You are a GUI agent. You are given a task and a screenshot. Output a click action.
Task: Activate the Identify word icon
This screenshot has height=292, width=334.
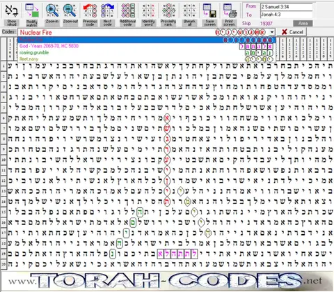(148, 10)
